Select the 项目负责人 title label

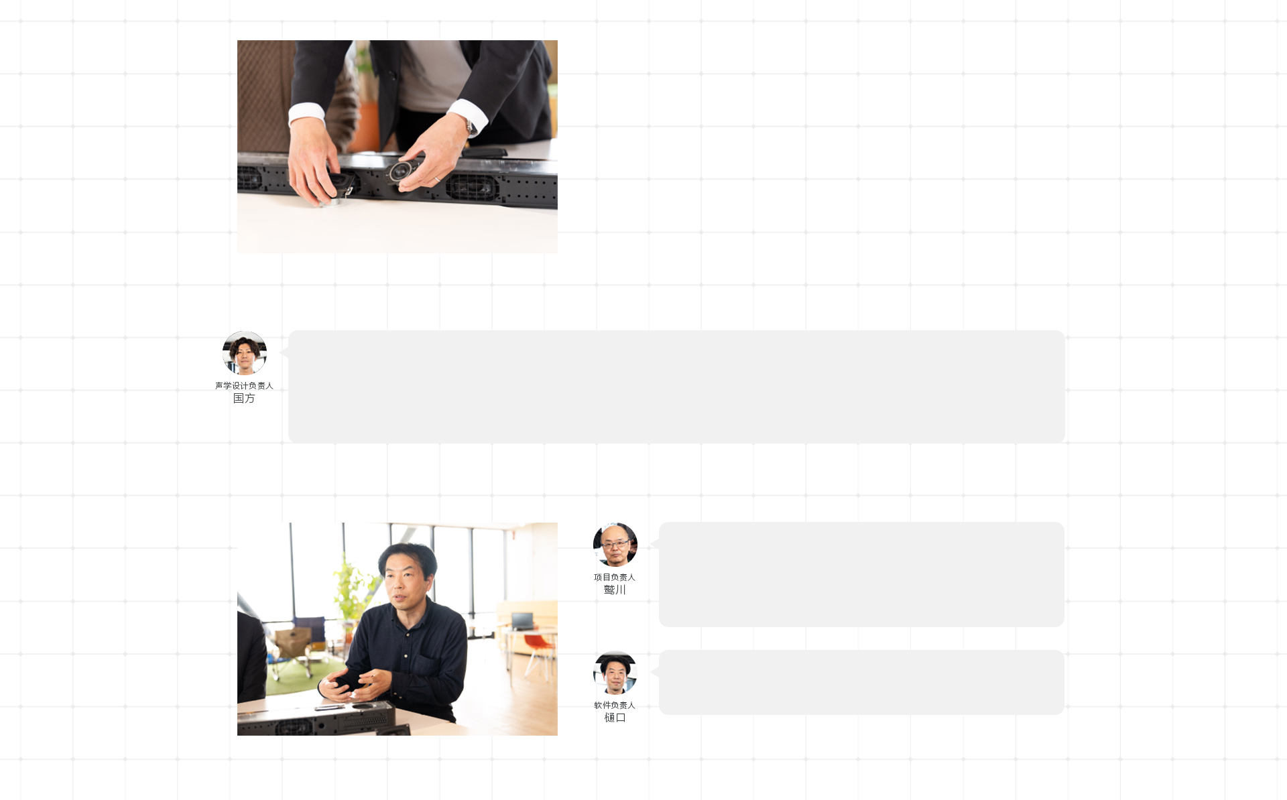[x=615, y=578]
